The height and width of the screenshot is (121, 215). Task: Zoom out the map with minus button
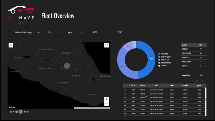107,104
